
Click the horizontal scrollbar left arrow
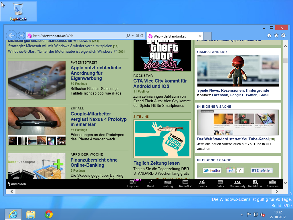click(12, 191)
